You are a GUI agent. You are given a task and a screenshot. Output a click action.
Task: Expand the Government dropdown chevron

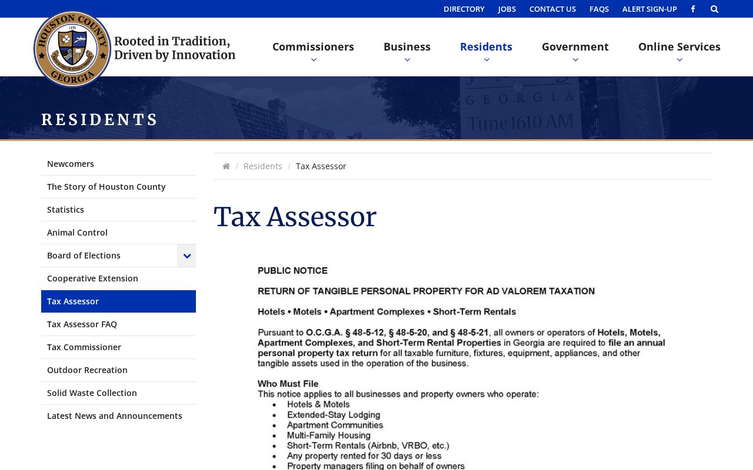point(575,59)
